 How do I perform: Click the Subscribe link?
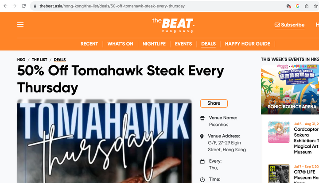(x=289, y=25)
